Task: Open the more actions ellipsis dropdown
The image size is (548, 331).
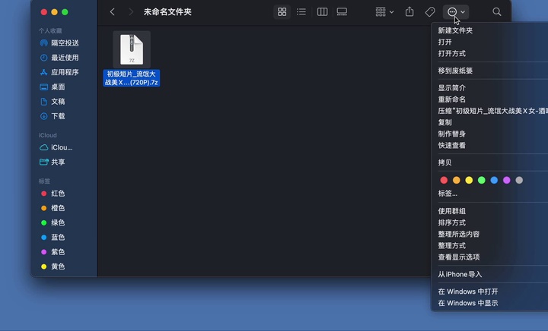Action: click(457, 12)
